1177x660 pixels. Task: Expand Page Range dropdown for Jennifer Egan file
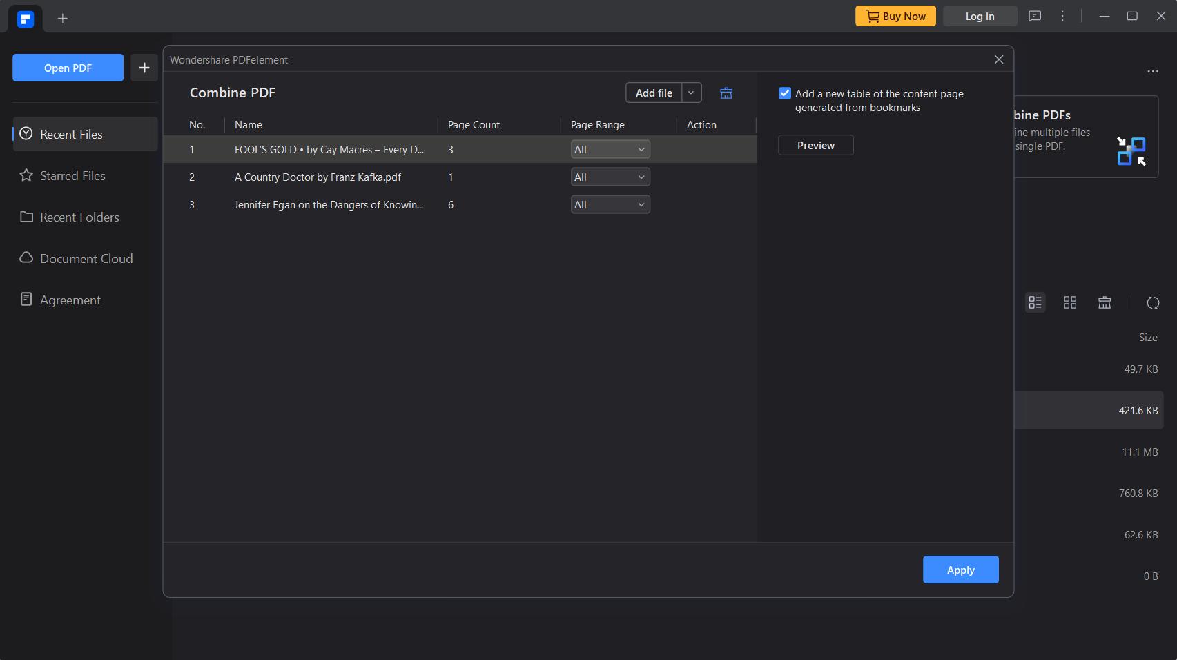pyautogui.click(x=610, y=205)
